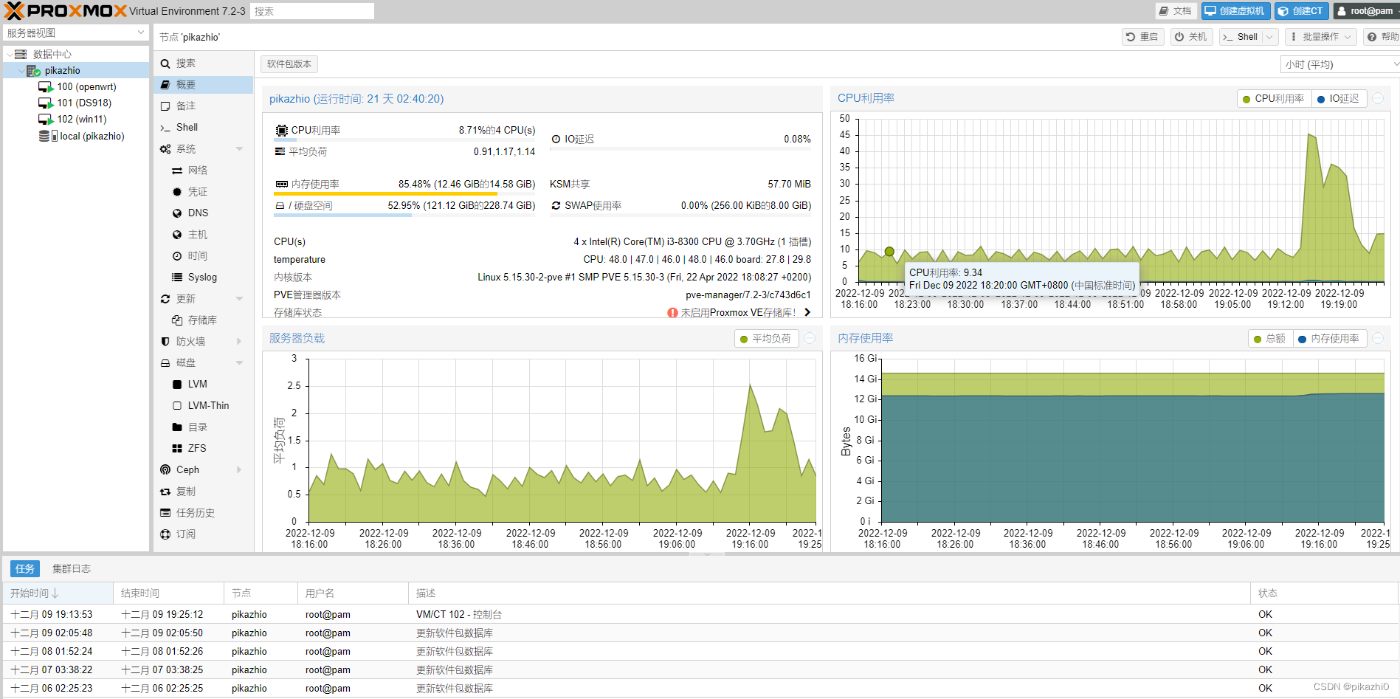The height and width of the screenshot is (699, 1400).
Task: Open the Ceph item
Action: (203, 470)
